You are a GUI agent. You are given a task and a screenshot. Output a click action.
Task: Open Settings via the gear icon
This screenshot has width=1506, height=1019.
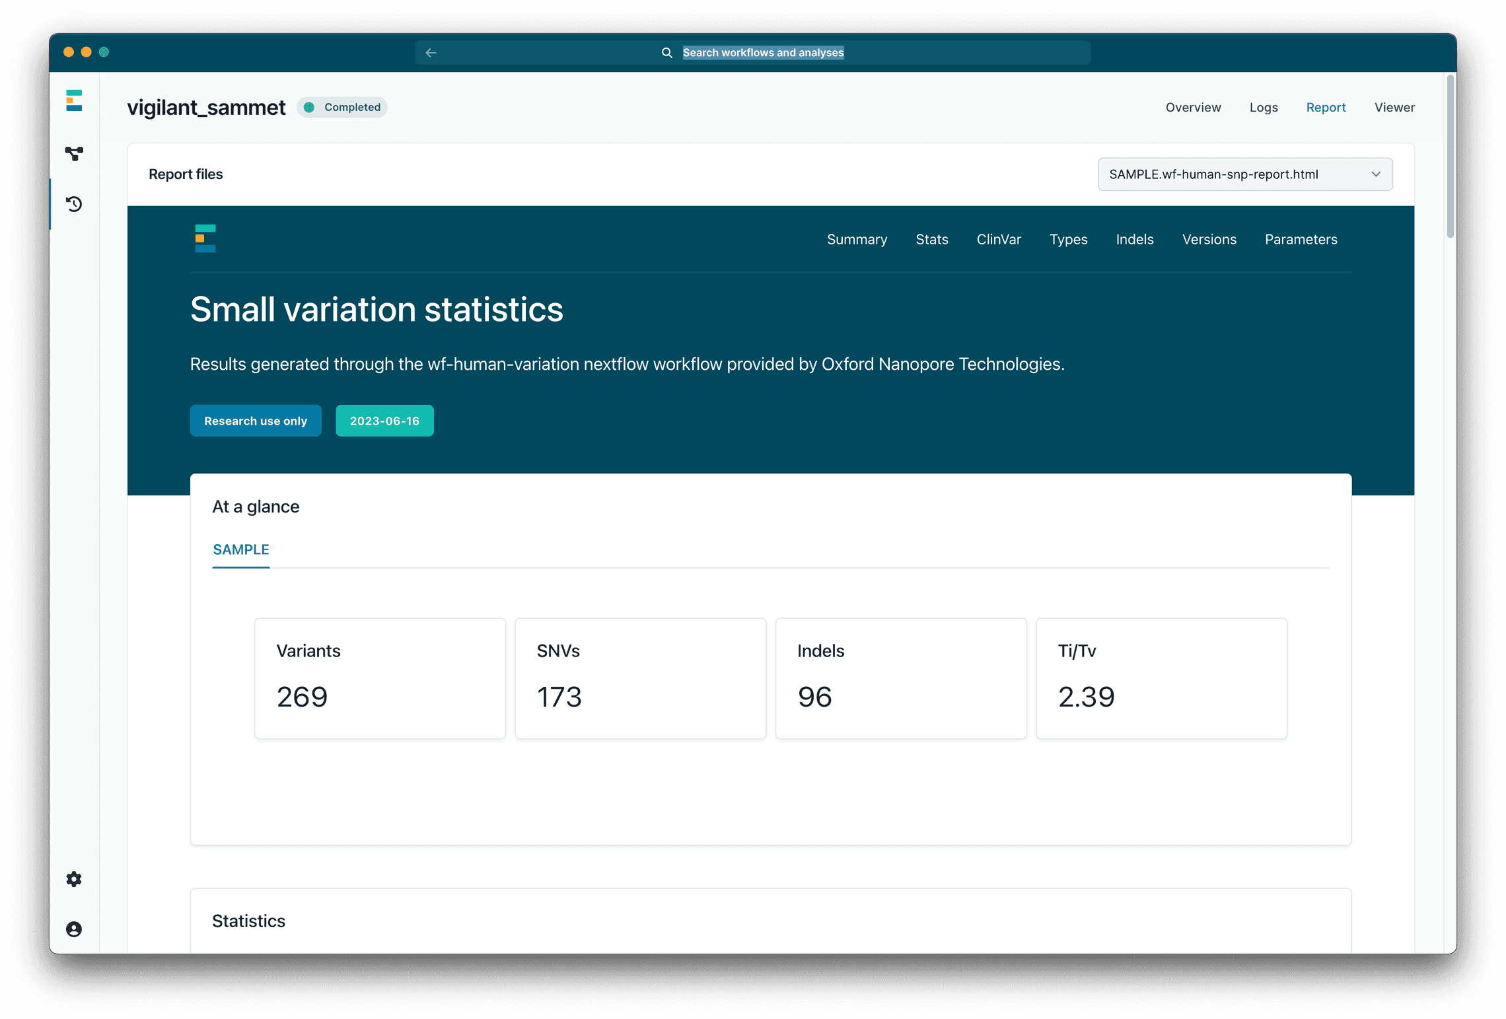[x=73, y=879]
